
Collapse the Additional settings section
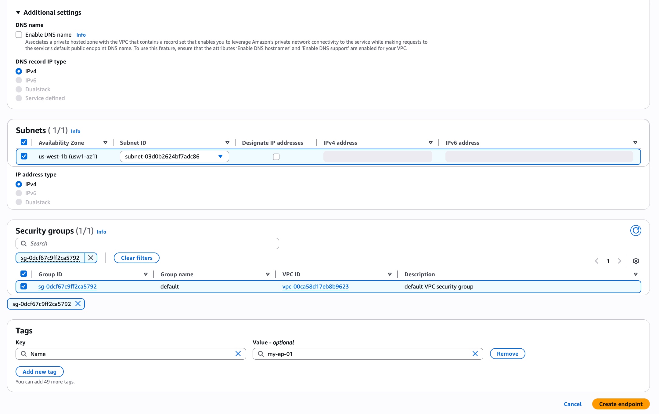tap(18, 12)
